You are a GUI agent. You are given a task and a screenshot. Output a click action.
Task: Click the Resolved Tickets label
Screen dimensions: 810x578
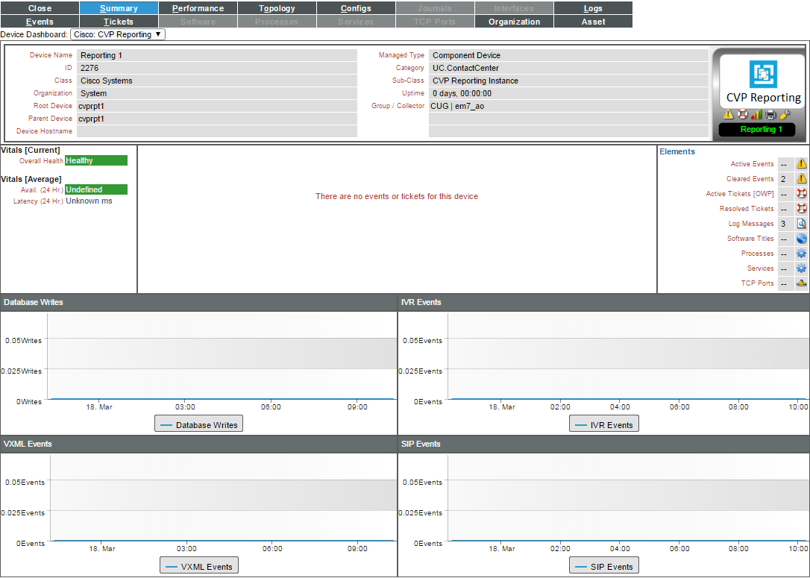(747, 209)
